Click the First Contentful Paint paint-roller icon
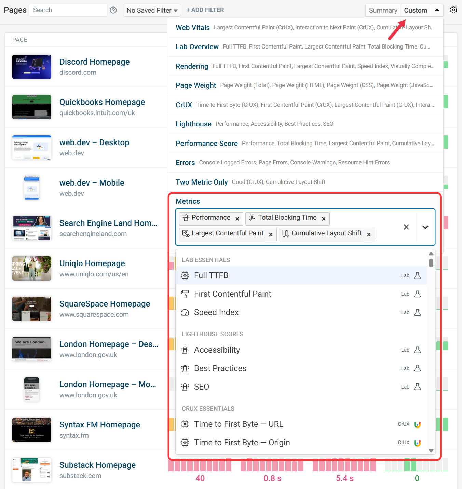The image size is (462, 489). [x=185, y=294]
